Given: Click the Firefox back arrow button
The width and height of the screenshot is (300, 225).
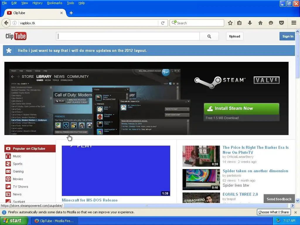Looking at the screenshot, I should tap(6, 23).
